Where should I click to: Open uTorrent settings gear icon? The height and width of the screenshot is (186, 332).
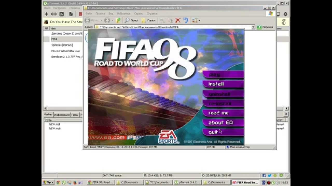285,14
